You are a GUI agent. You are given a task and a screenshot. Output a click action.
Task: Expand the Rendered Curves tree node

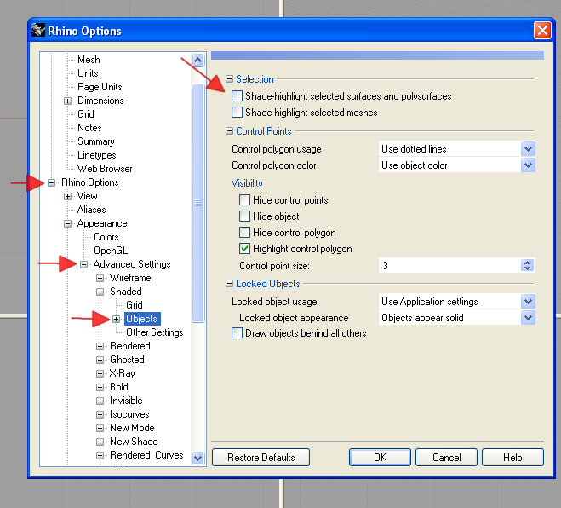tap(100, 455)
